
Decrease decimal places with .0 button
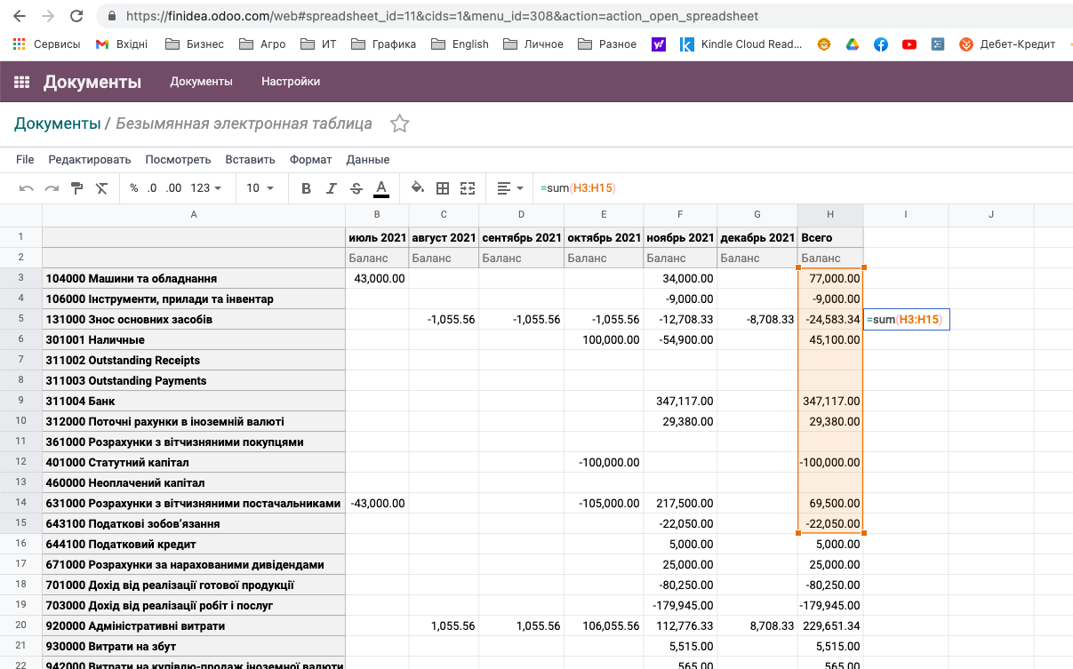(x=152, y=188)
